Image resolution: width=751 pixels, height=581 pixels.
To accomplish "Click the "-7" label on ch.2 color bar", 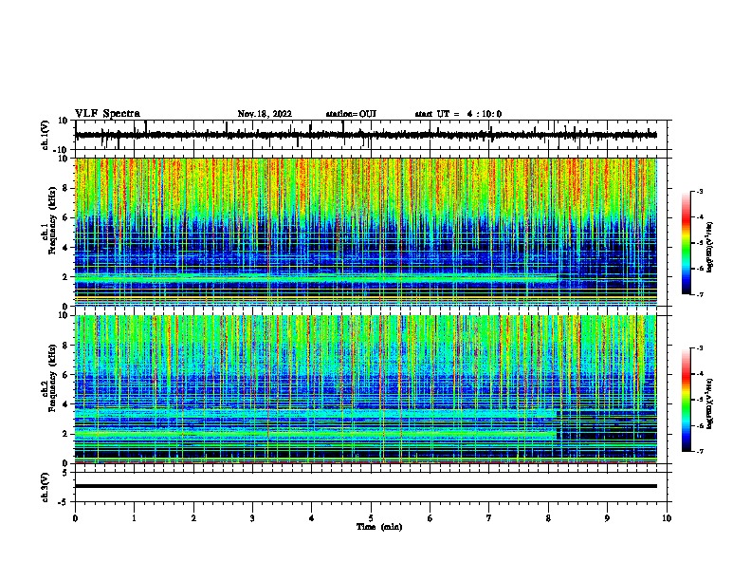I will point(699,452).
